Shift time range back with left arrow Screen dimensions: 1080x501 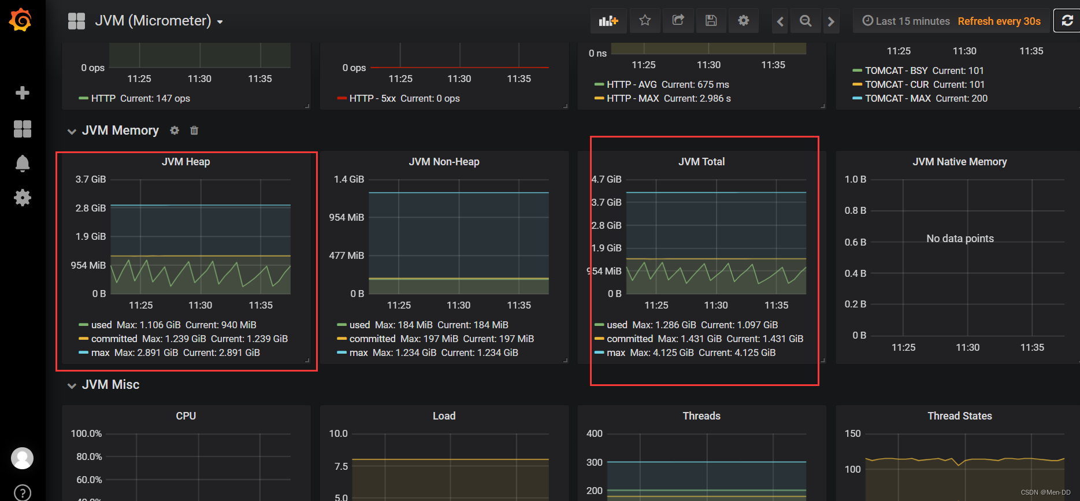point(780,21)
